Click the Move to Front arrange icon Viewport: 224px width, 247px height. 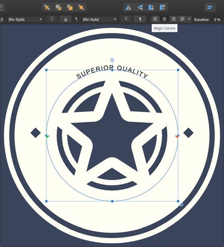coord(81,8)
